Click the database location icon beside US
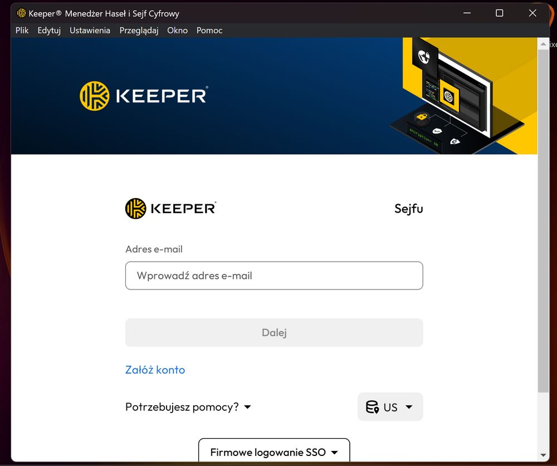Image resolution: width=557 pixels, height=466 pixels. 372,407
